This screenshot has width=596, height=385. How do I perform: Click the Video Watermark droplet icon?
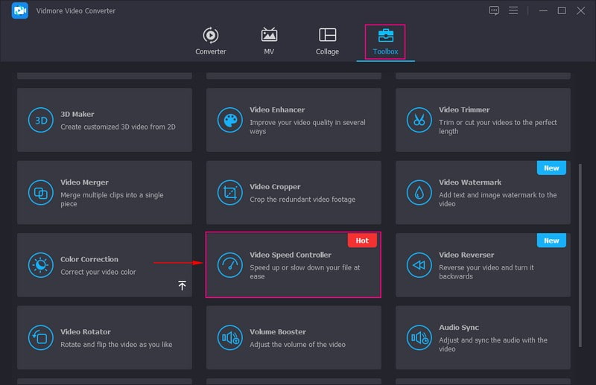419,192
